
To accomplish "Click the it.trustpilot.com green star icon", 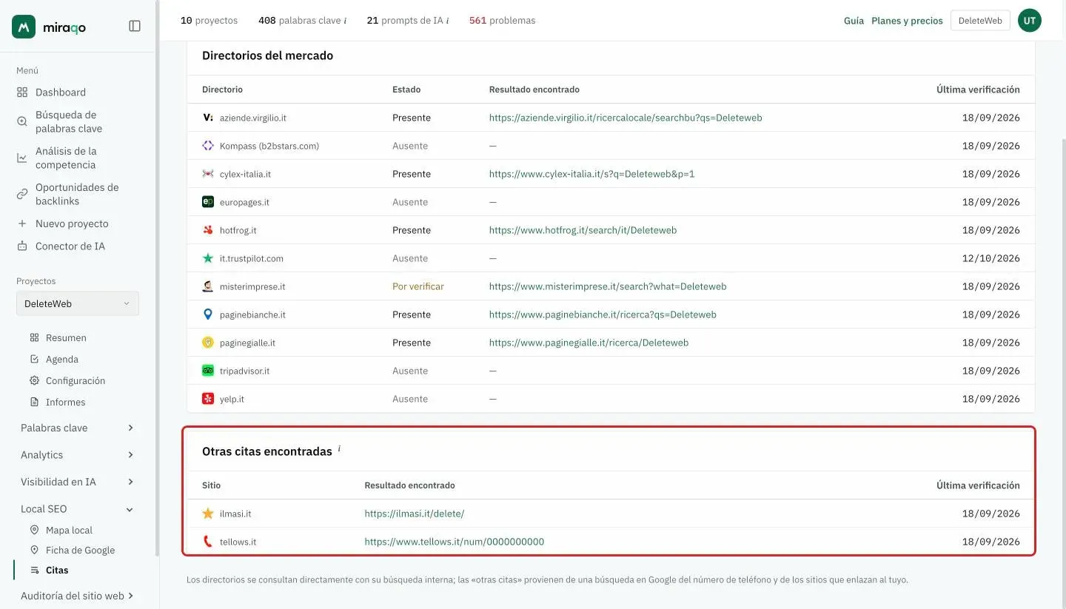I will [x=208, y=258].
